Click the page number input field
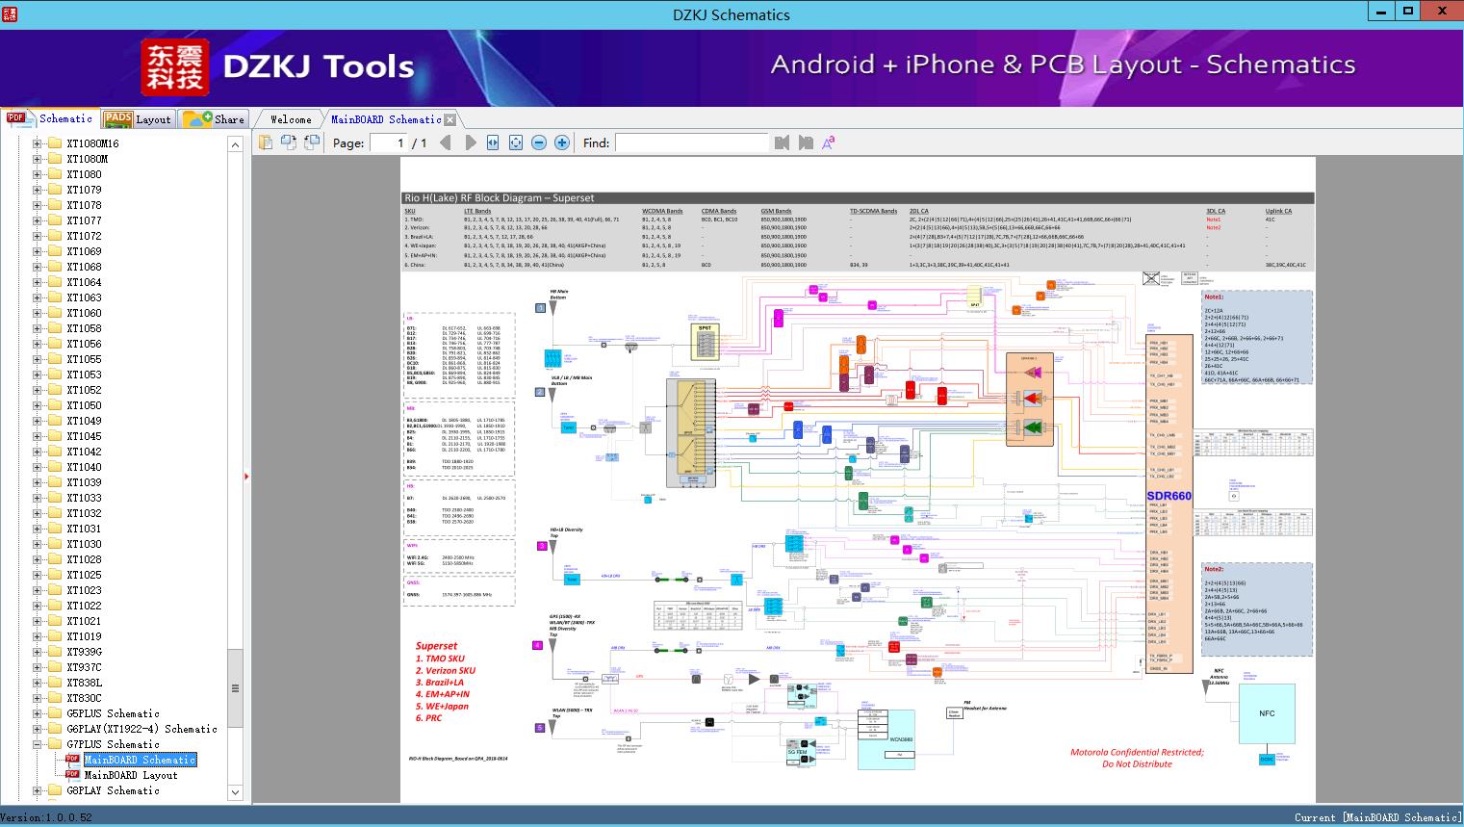This screenshot has width=1464, height=827. pyautogui.click(x=389, y=142)
